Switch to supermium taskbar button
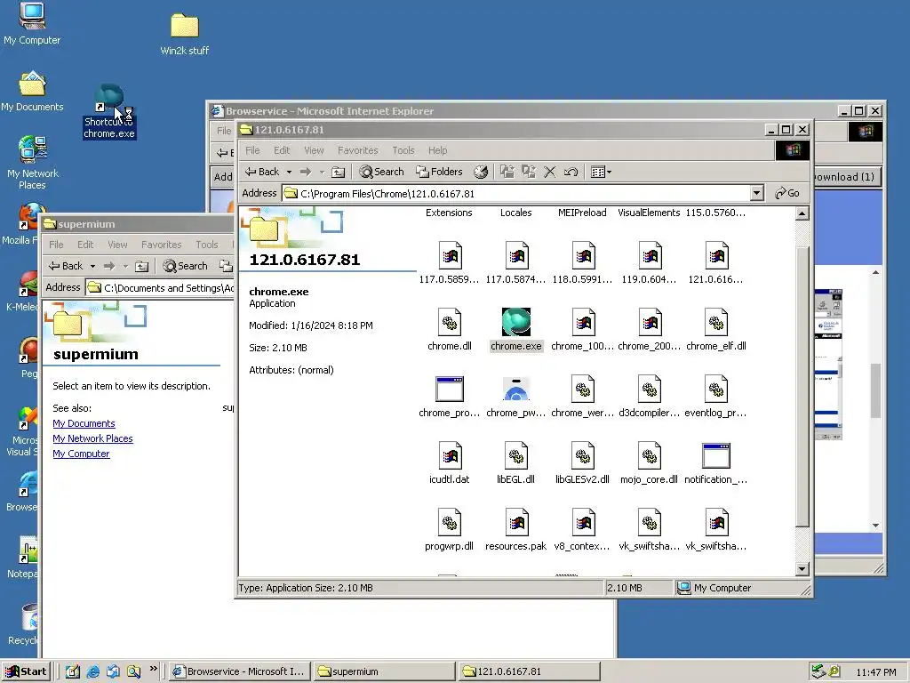Image resolution: width=910 pixels, height=683 pixels. coord(384,671)
